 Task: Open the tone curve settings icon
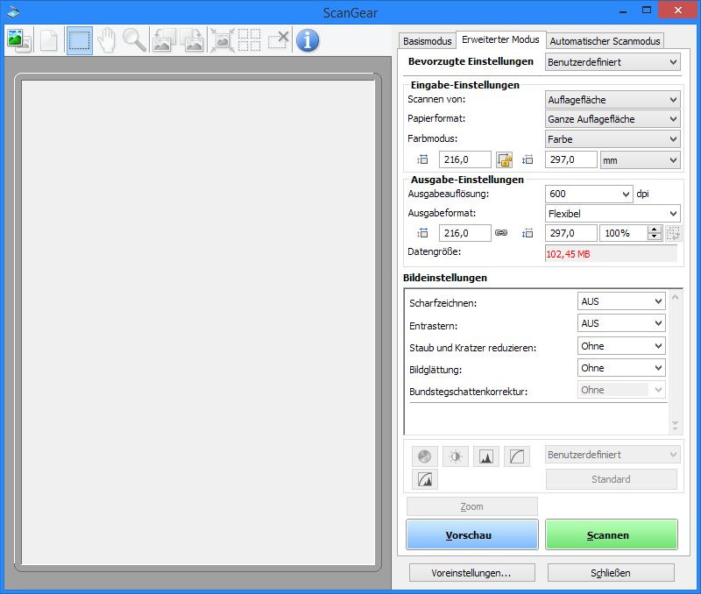[x=517, y=456]
